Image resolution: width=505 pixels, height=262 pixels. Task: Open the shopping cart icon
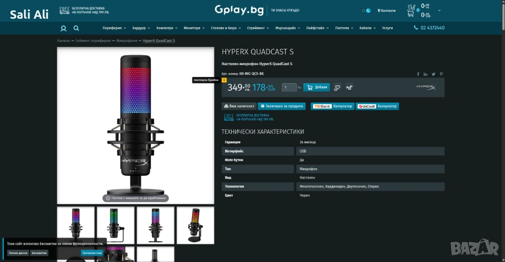[411, 10]
